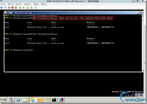Open Server Manager from guest taskbar
This screenshot has width=147, height=104.
pos(11,100)
